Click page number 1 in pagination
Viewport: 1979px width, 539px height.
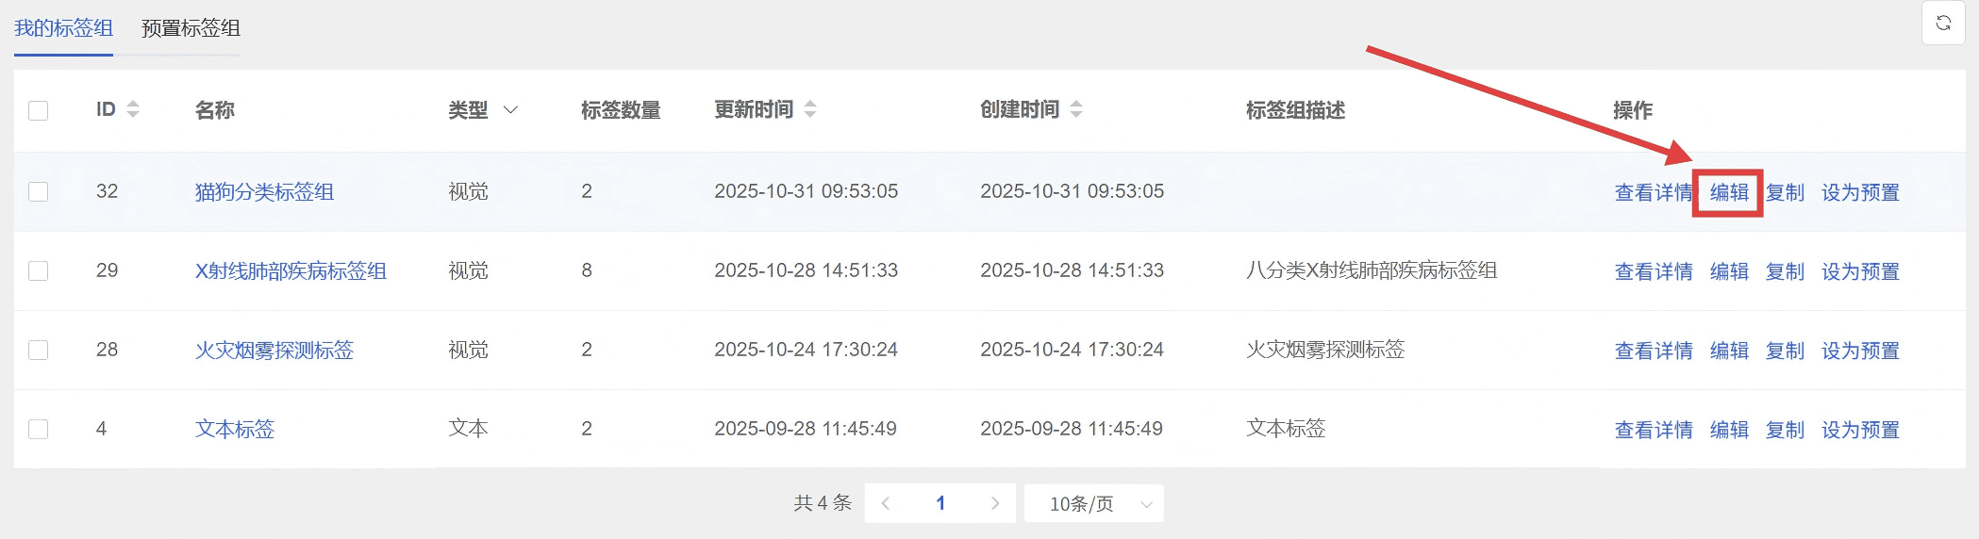coord(940,503)
